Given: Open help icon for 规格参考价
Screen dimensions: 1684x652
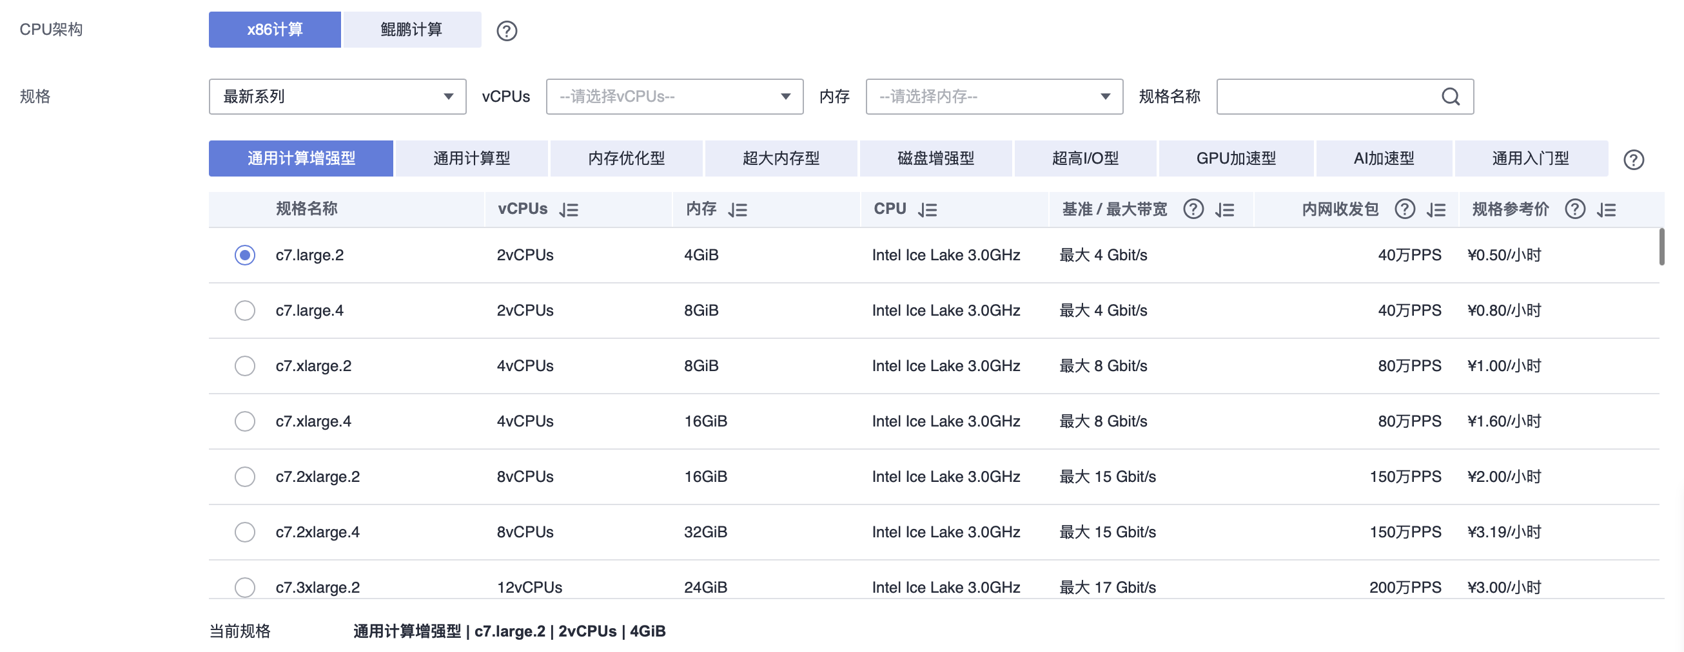Looking at the screenshot, I should pos(1574,209).
